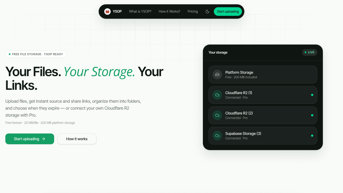The image size is (343, 193).
Task: Click the 'Free forever · 20 MB/file' caption
Action: coord(40,123)
